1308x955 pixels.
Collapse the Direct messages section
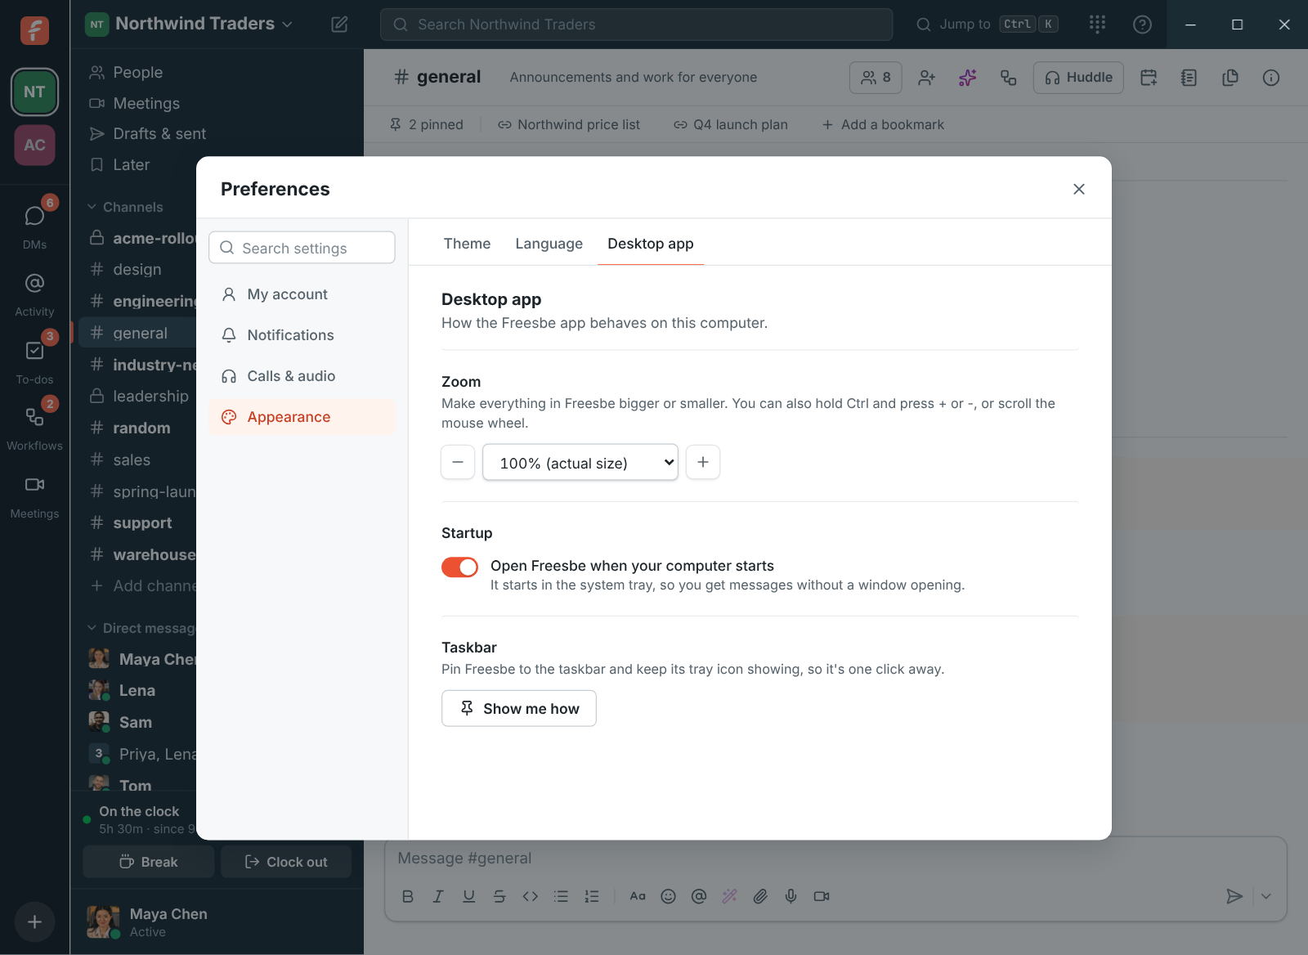pos(141,628)
